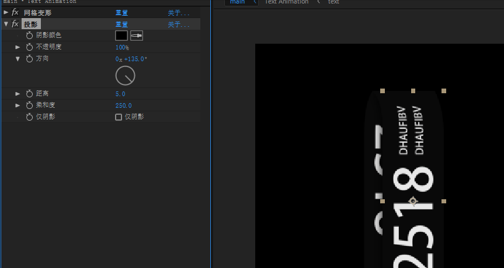The width and height of the screenshot is (504, 268).
Task: Reset the 投影 effect with 重置
Action: 122,24
